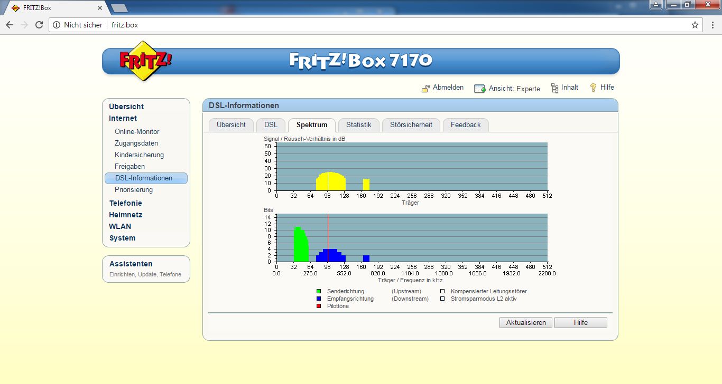This screenshot has width=722, height=384.
Task: Expand the Telefonie menu
Action: coord(125,203)
